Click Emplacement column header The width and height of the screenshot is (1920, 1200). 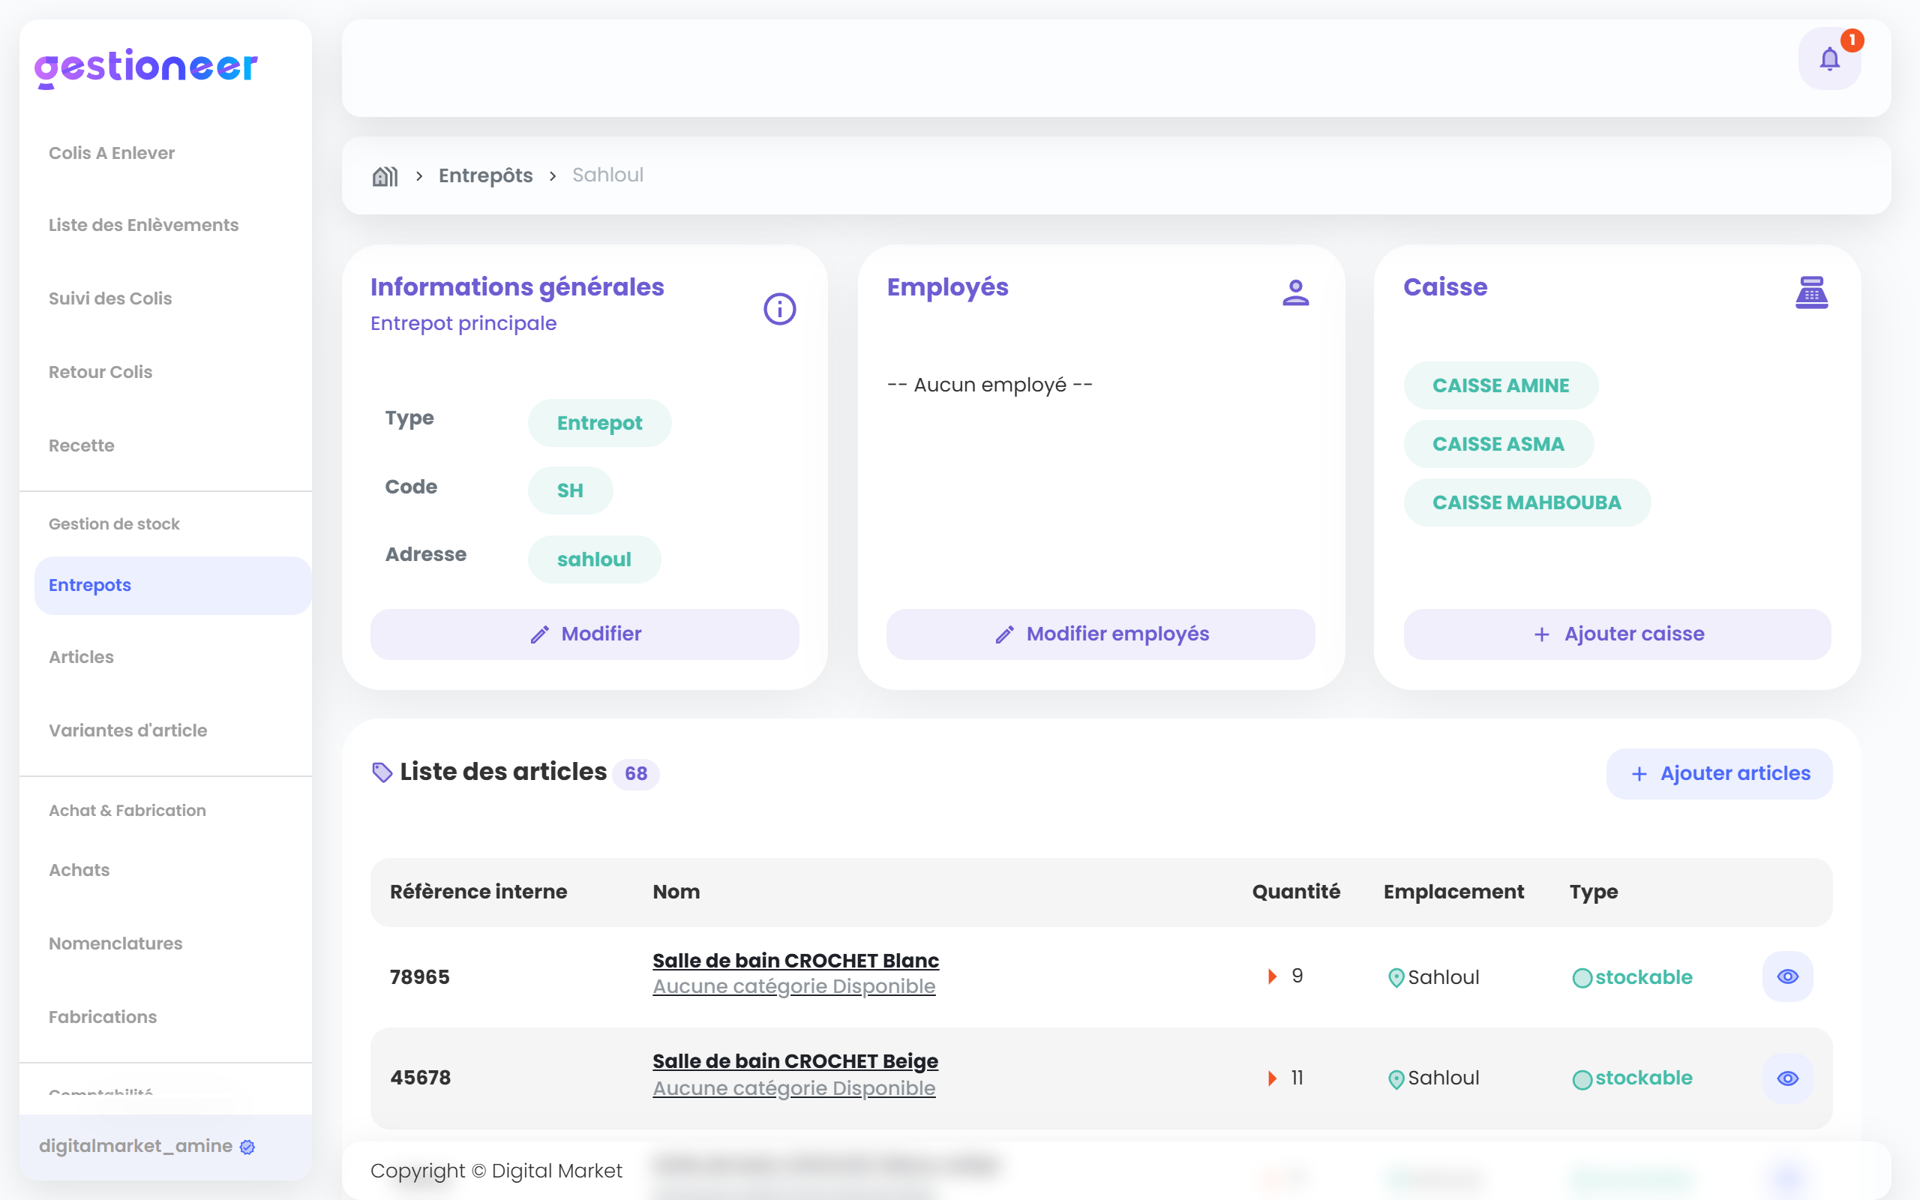[x=1453, y=892]
